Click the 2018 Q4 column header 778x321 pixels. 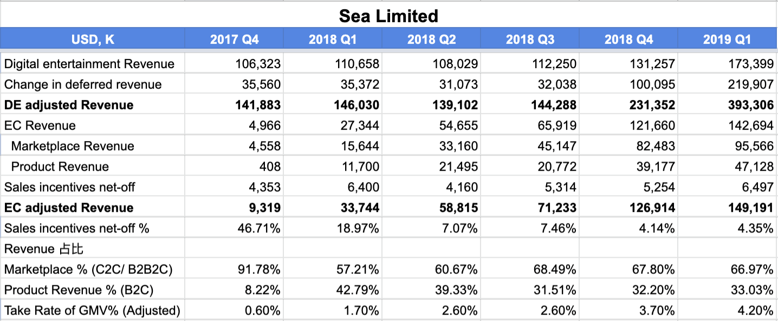628,39
